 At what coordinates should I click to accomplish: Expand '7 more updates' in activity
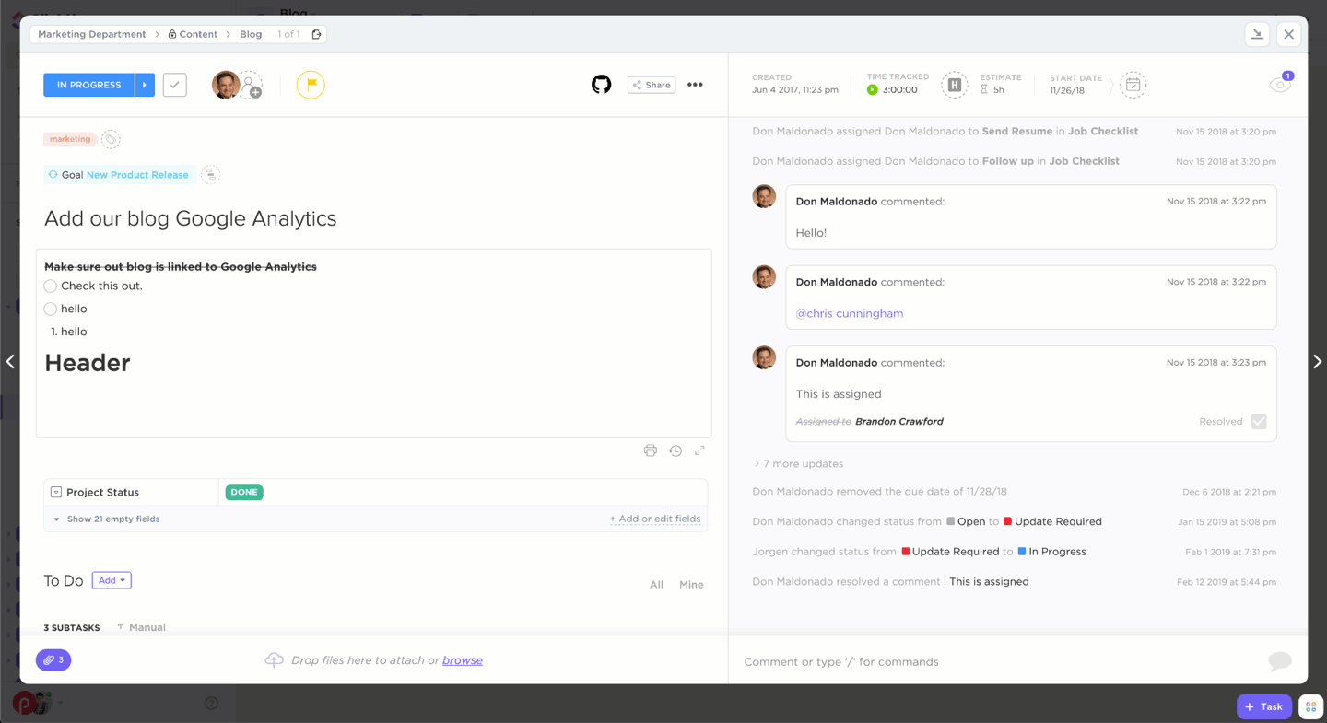click(x=803, y=464)
